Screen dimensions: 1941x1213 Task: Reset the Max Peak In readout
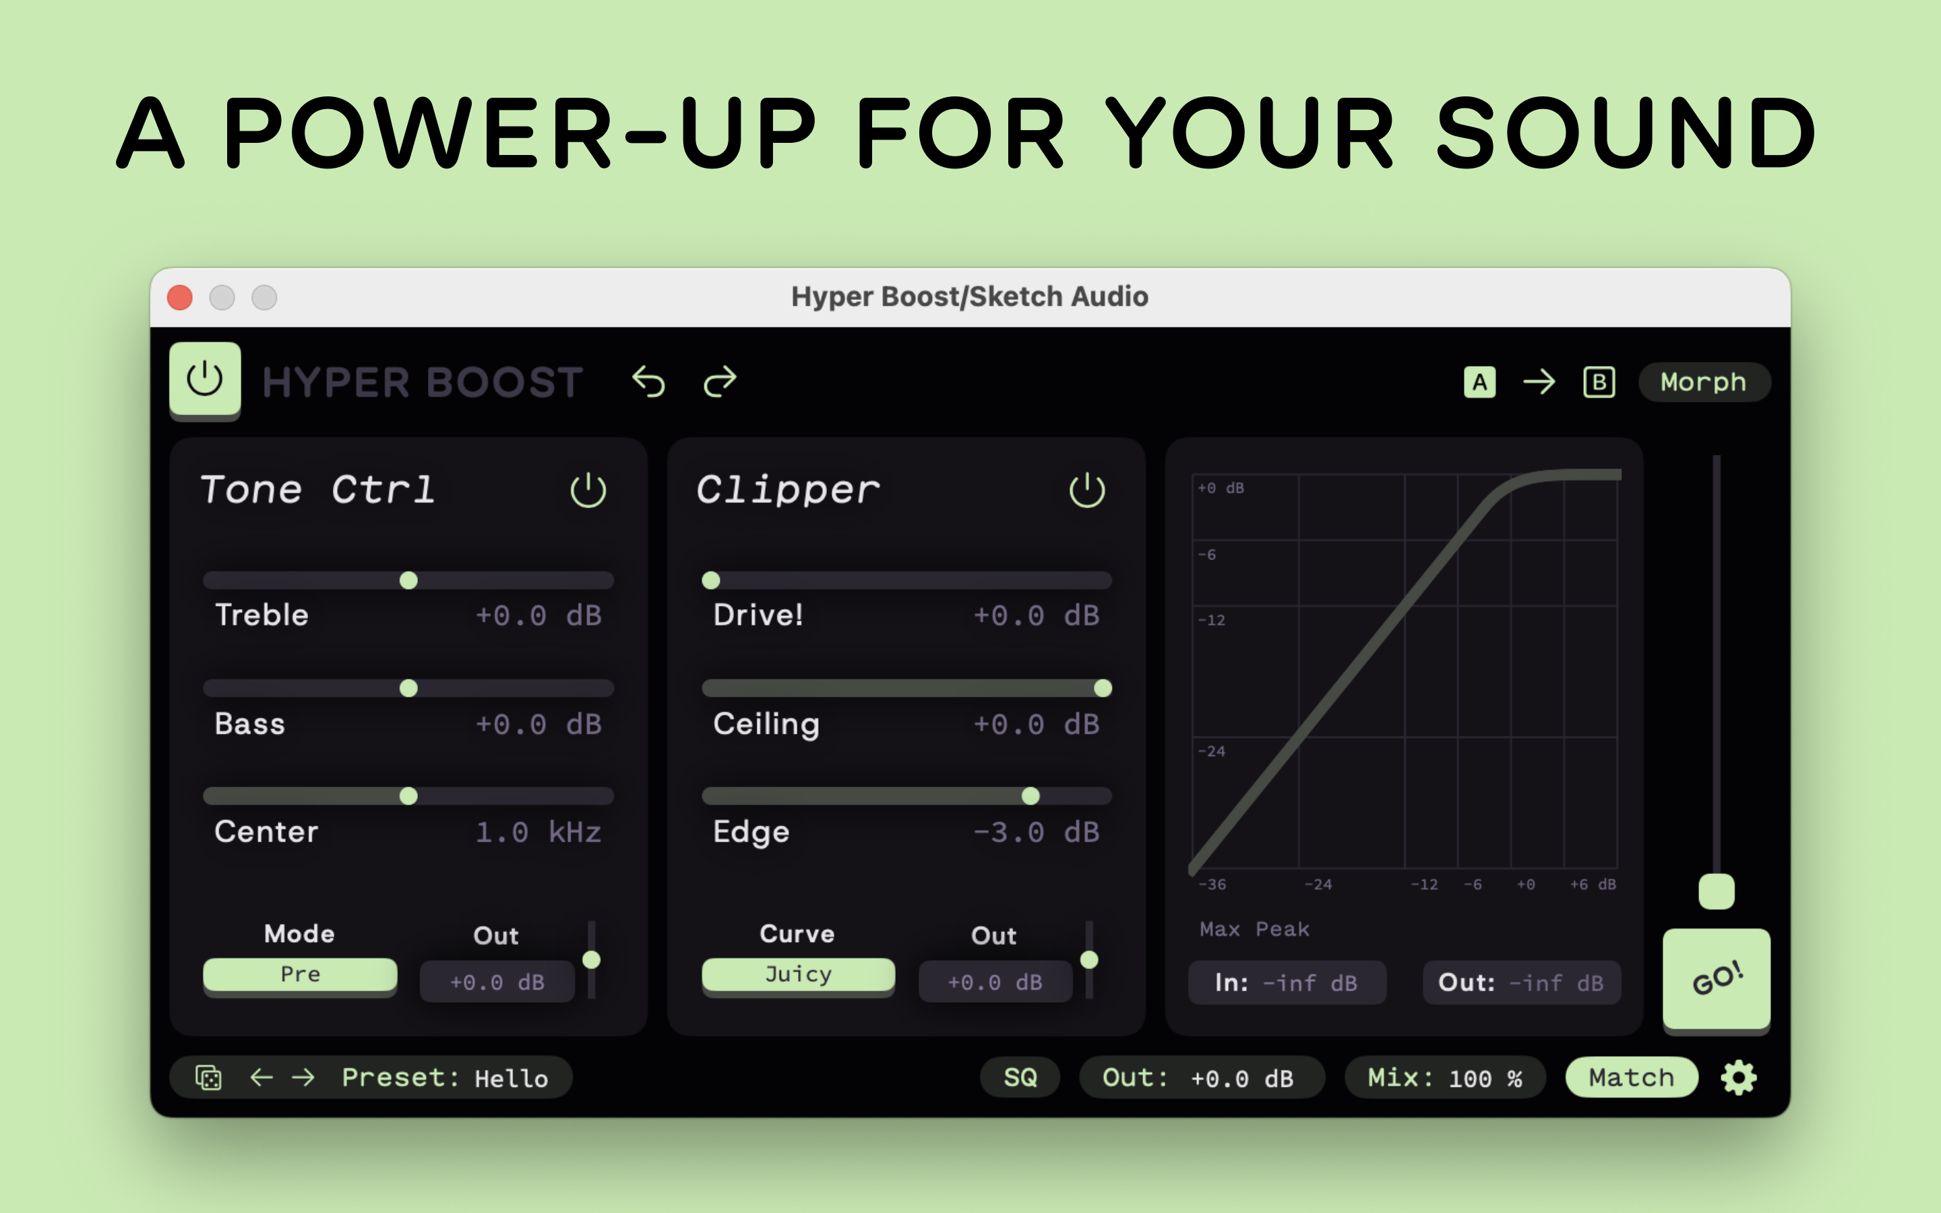1287,983
